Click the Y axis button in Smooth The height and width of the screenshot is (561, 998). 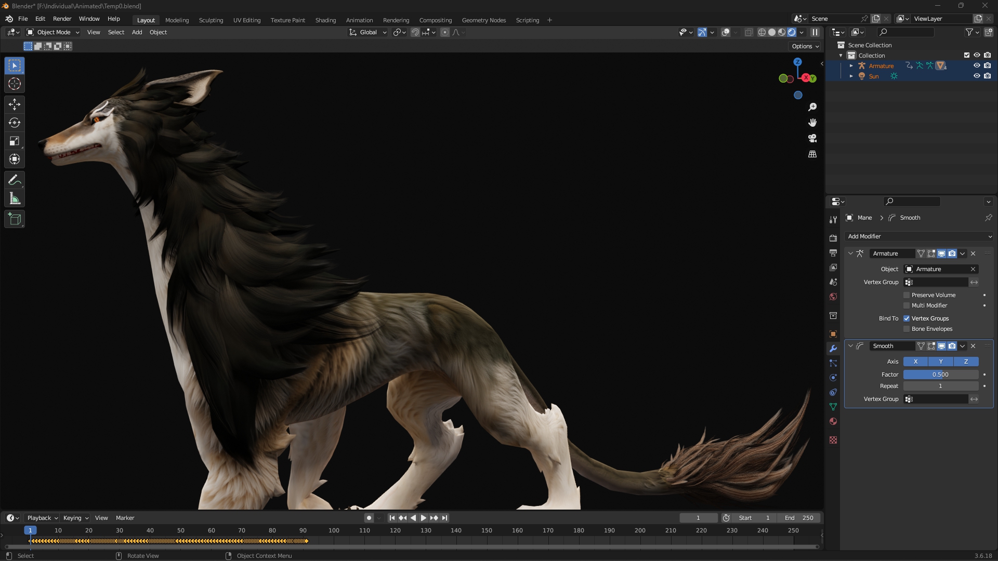pos(940,362)
